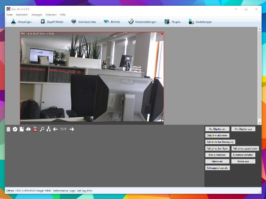
Task: Click the magnifier search icon
Action: coord(42,129)
